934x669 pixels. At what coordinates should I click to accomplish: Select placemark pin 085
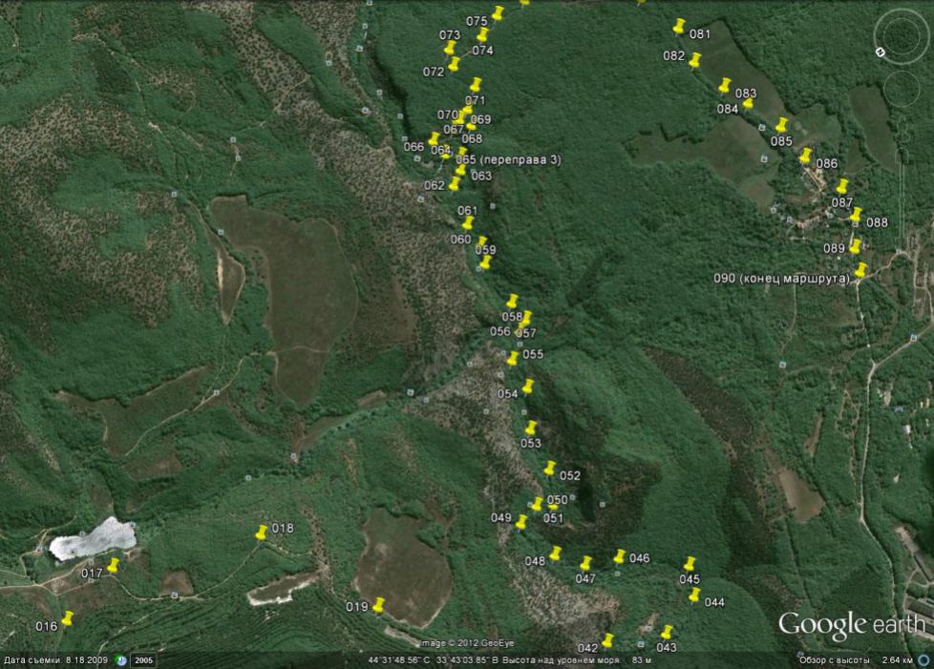(x=781, y=126)
